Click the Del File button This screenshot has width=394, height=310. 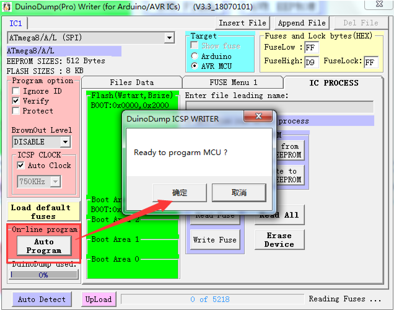pos(361,23)
